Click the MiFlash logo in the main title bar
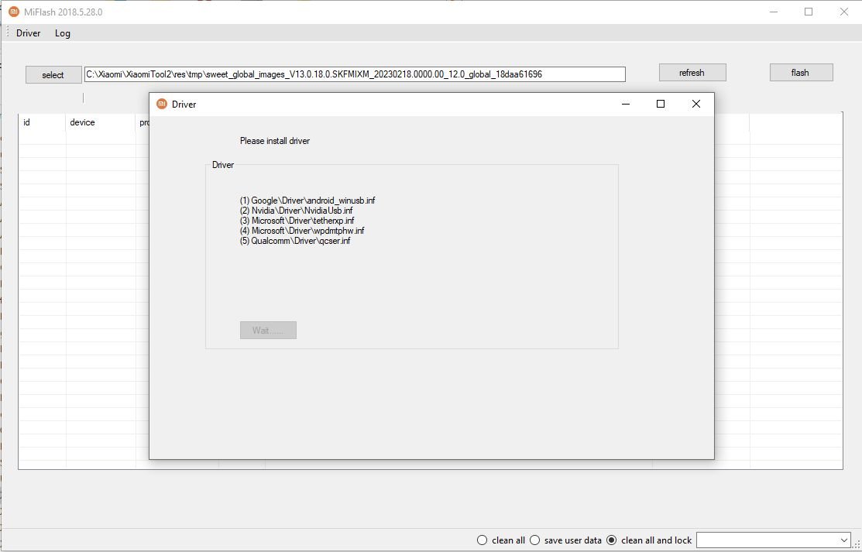 13,12
